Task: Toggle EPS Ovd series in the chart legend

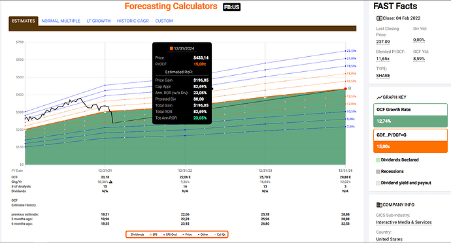Action: pos(170,235)
